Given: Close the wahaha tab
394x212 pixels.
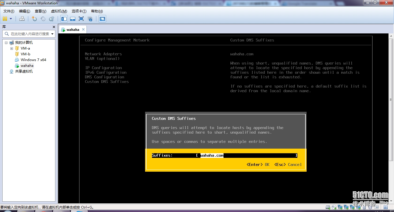Looking at the screenshot, I should pos(83,29).
